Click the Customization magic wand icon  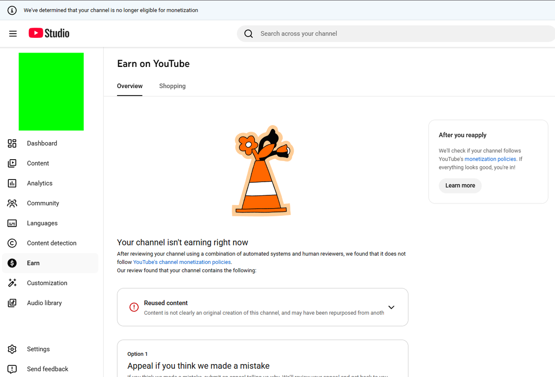12,283
